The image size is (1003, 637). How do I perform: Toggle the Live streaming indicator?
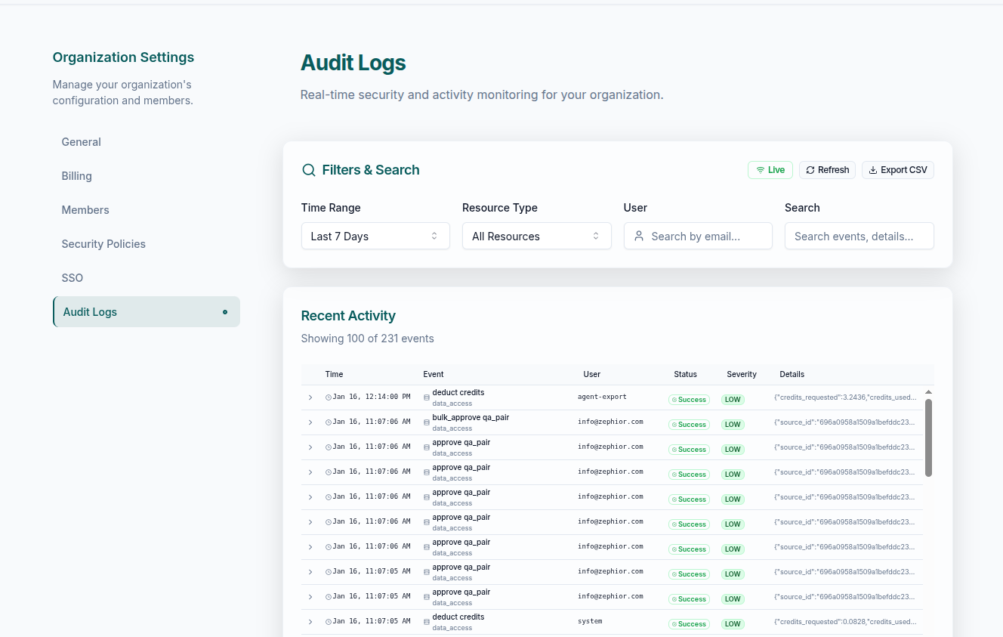coord(770,170)
